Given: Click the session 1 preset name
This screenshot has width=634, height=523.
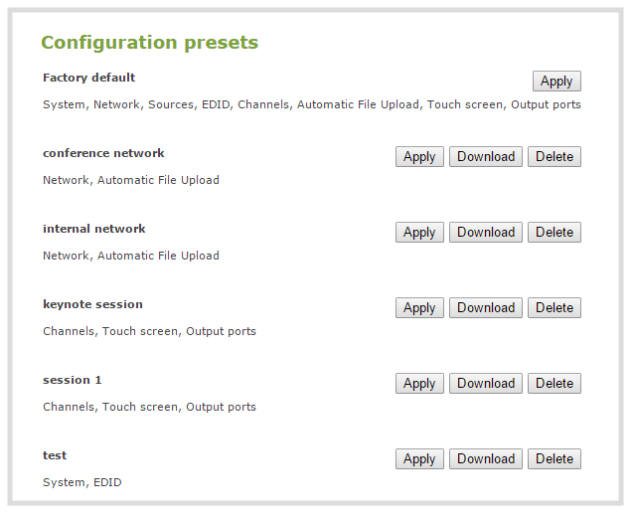Looking at the screenshot, I should tap(72, 380).
